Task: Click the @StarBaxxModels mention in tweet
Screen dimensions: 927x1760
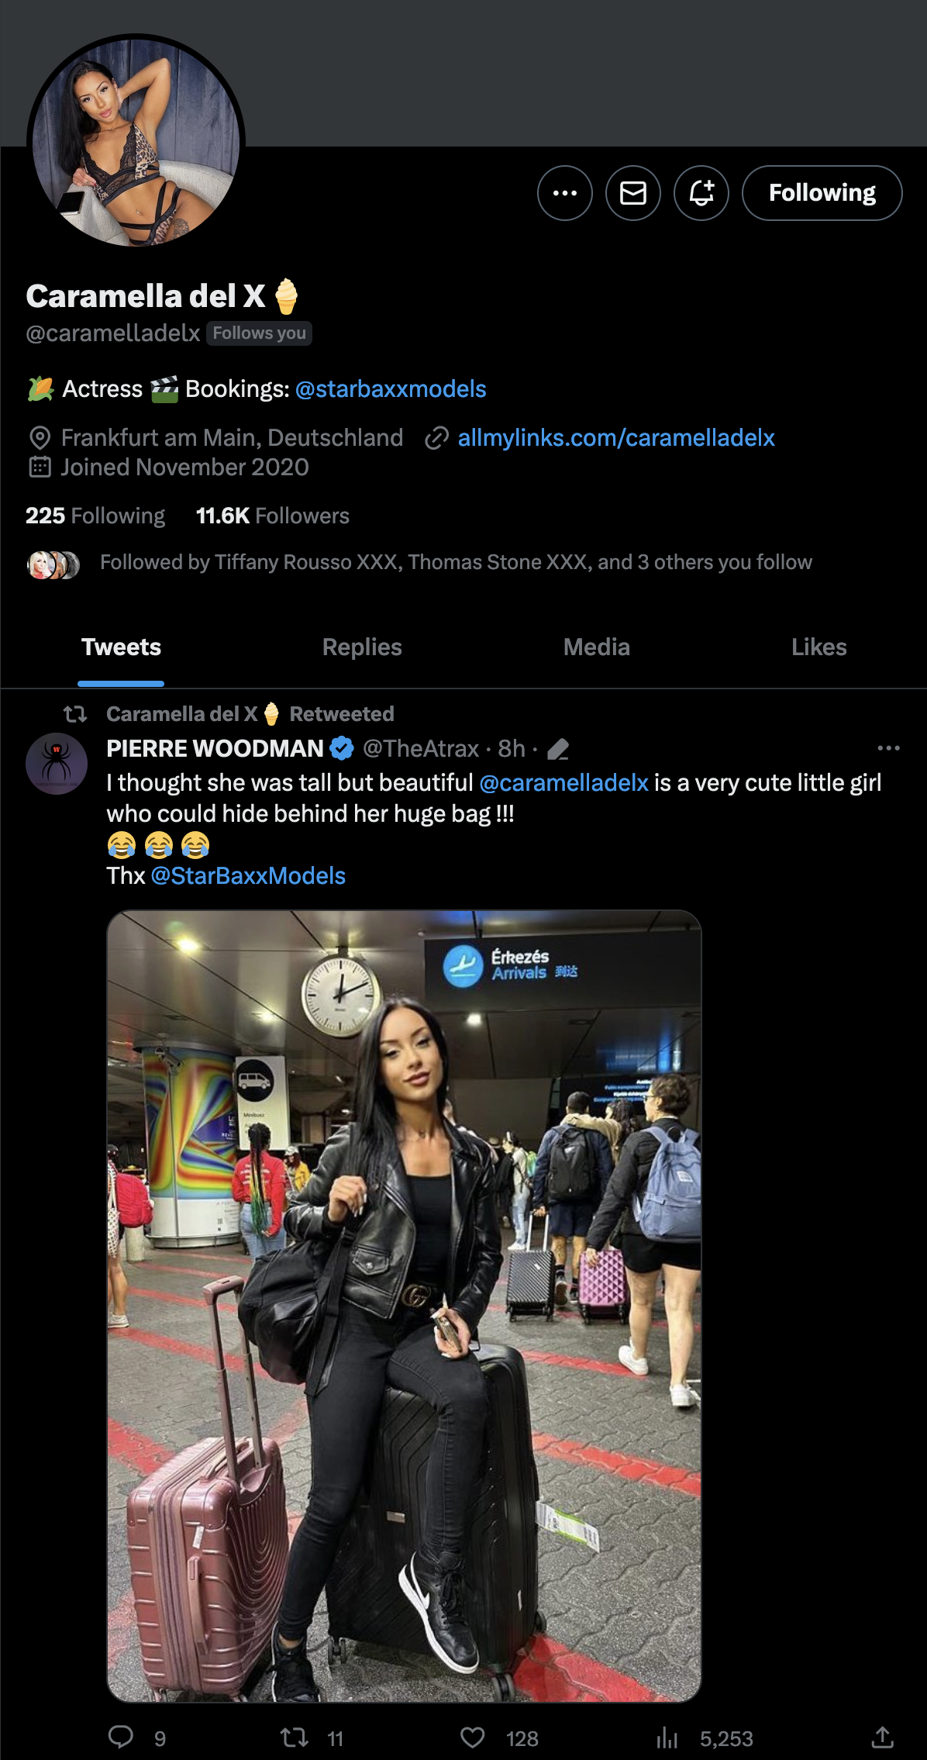Action: pyautogui.click(x=248, y=876)
